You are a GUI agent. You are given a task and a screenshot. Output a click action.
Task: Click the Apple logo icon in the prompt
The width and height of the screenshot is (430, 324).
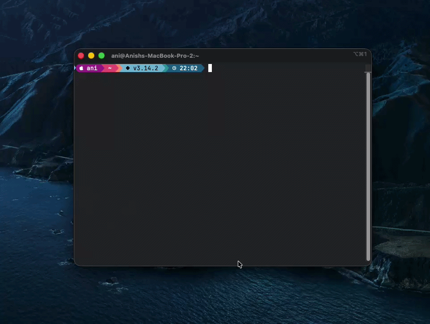tap(81, 68)
